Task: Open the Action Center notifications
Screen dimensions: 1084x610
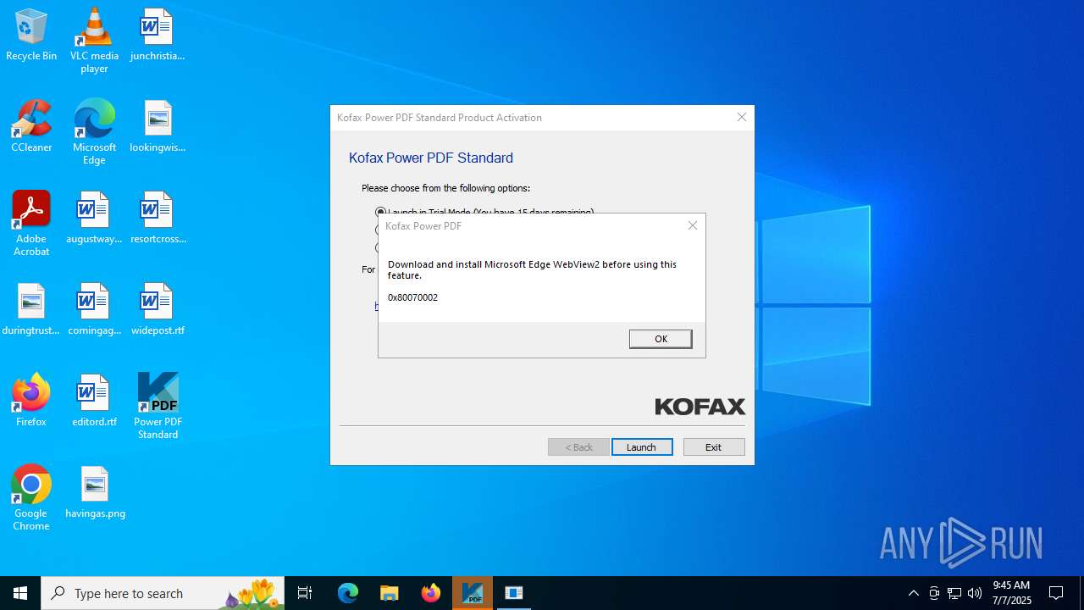Action: pos(1056,593)
